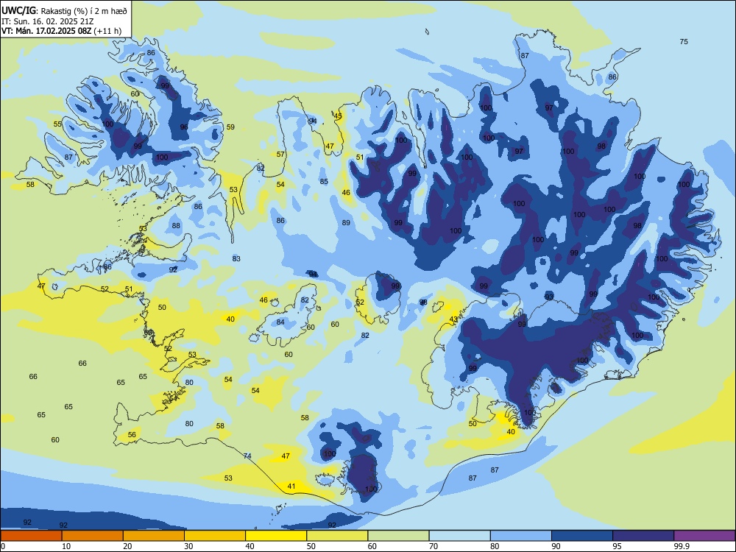Select the value '74' on the south coast line
The image size is (736, 552).
(x=248, y=456)
